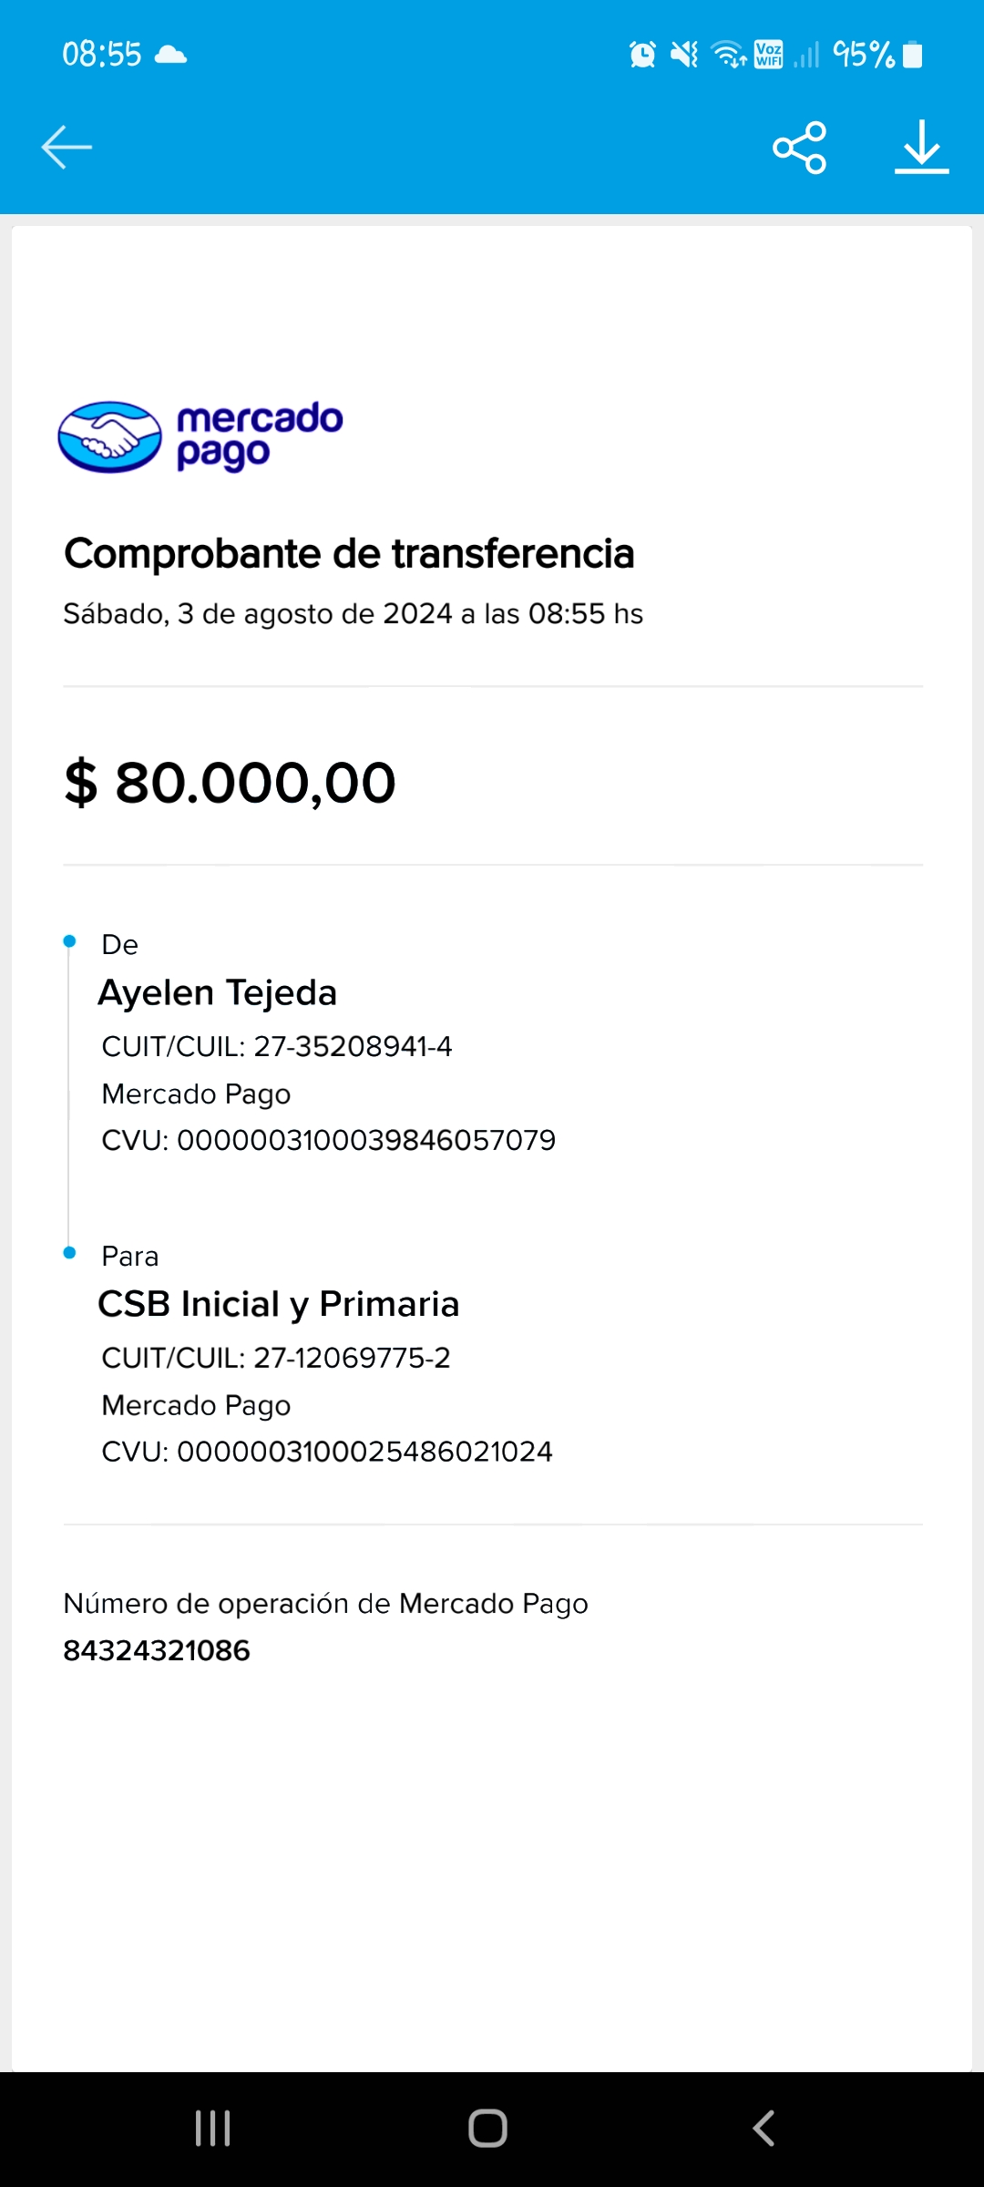Tap the muted sound status icon
This screenshot has width=984, height=2187.
684,55
